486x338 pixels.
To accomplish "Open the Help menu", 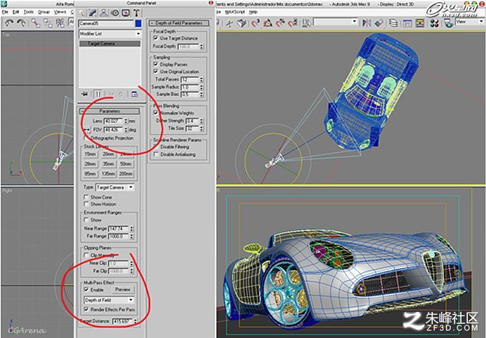I will [x=253, y=12].
